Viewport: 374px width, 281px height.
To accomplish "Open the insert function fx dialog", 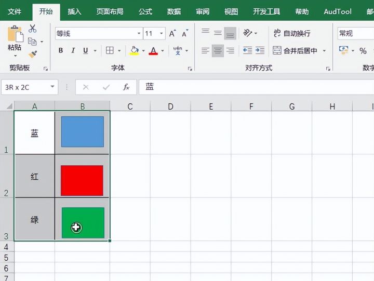I will [126, 87].
